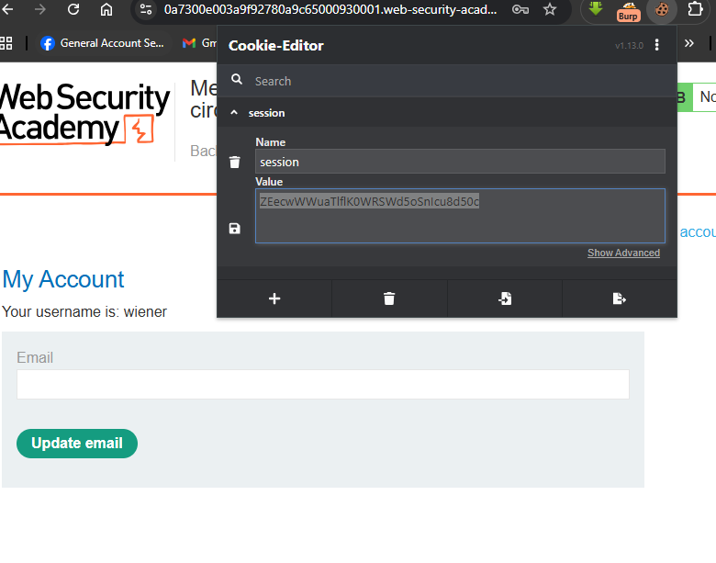The image size is (716, 563).
Task: Click the My account link partially hidden right
Action: [x=698, y=232]
